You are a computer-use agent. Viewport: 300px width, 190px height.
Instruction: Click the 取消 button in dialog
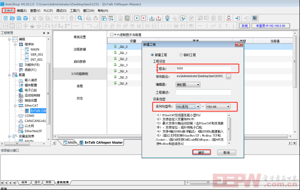(227, 152)
